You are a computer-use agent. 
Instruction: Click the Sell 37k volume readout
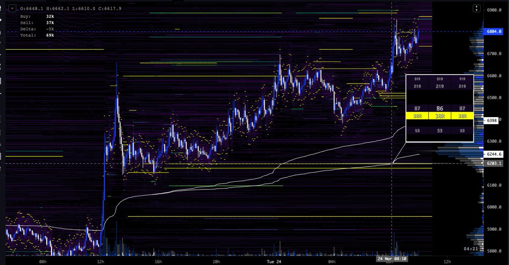tap(37, 22)
